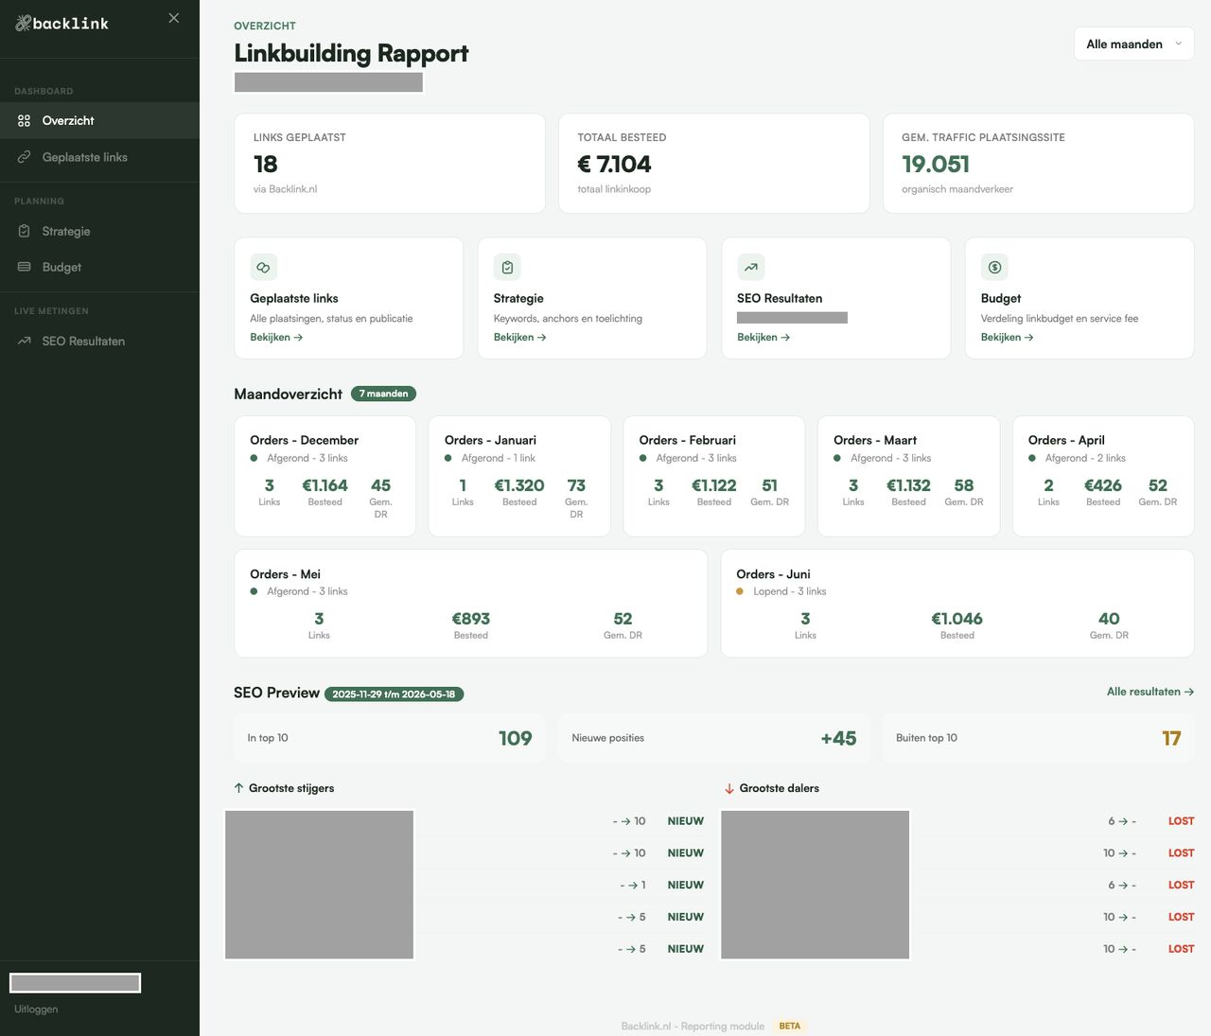Open the Orders - Januari card
The width and height of the screenshot is (1211, 1036).
coord(519,477)
